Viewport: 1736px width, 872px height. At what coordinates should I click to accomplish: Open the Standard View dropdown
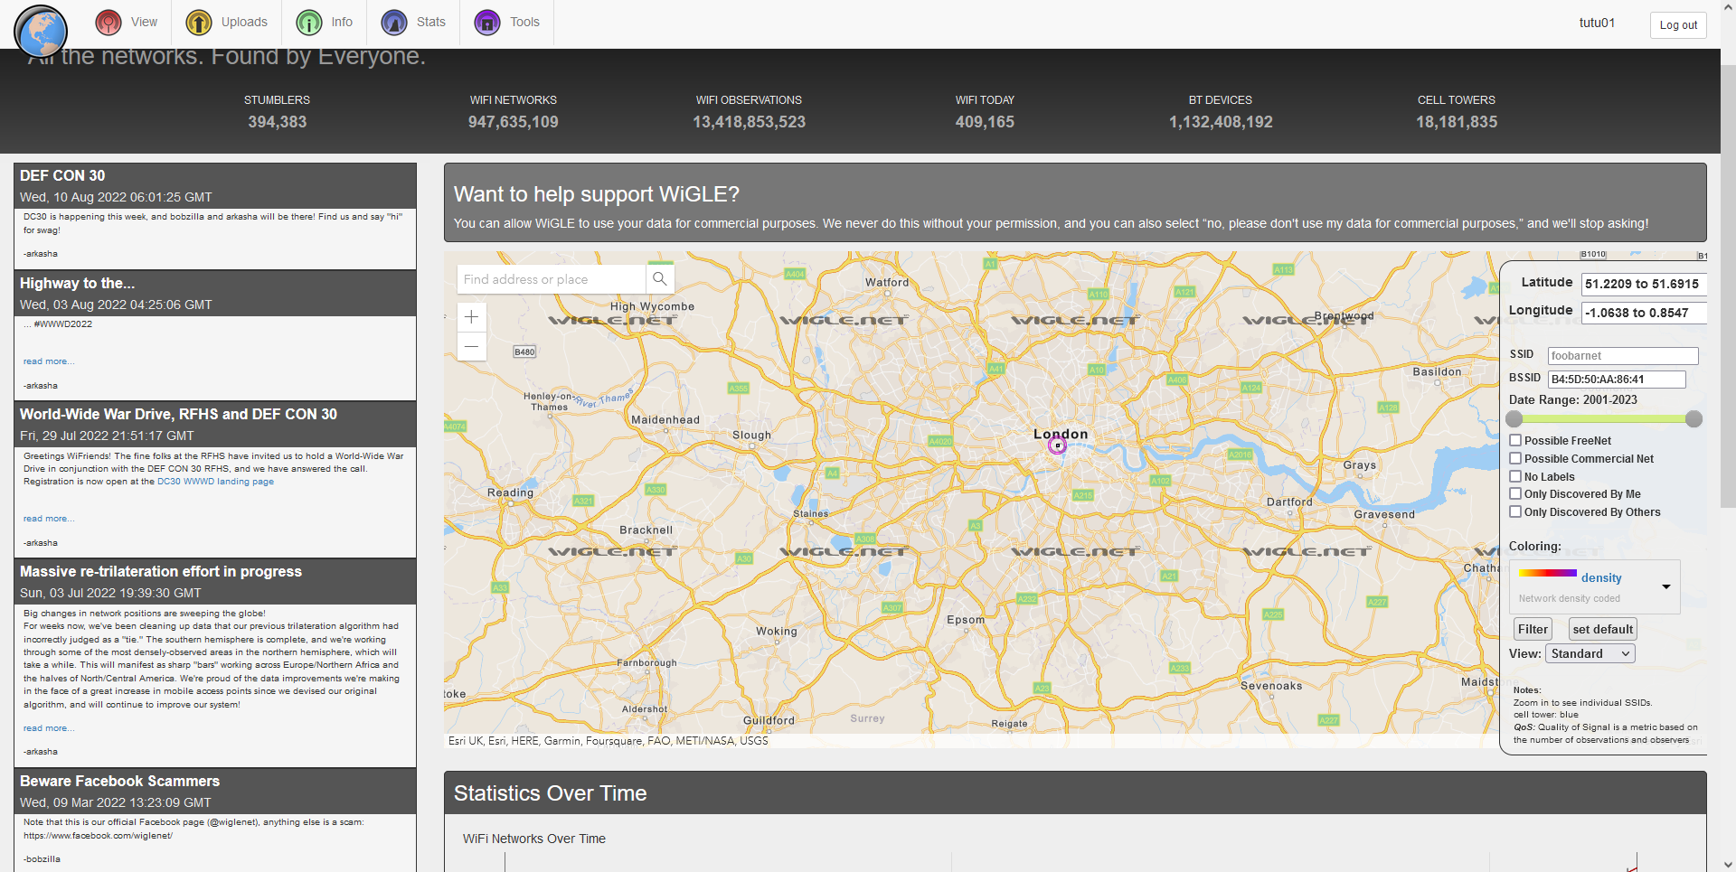1590,653
